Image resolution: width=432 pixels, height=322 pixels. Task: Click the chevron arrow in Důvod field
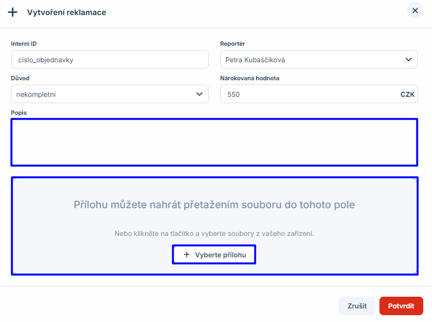pos(199,94)
